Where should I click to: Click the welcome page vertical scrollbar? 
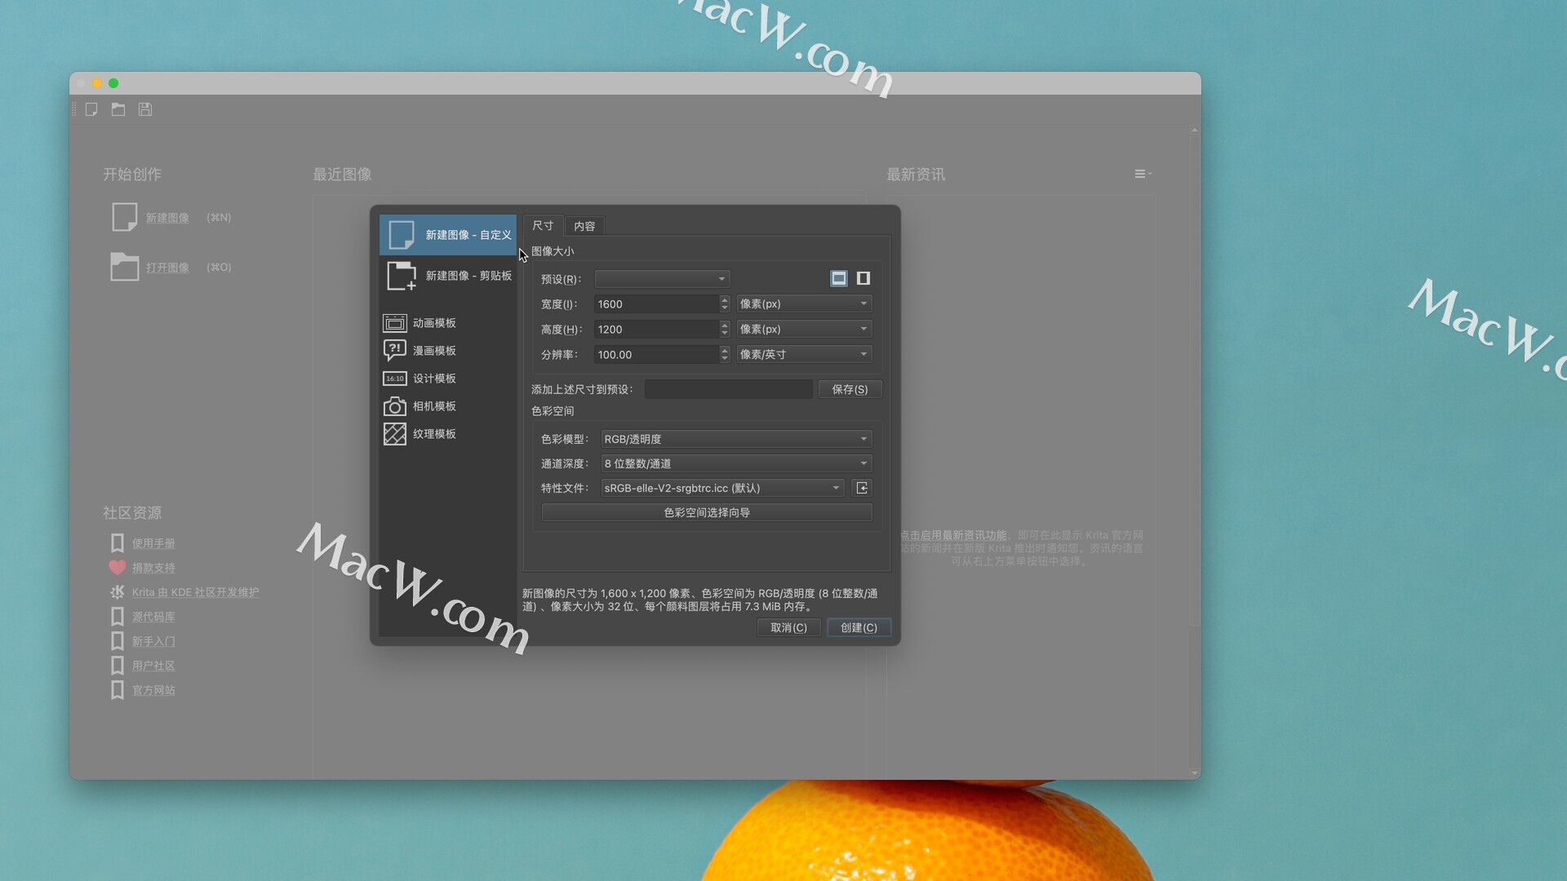tap(1195, 451)
